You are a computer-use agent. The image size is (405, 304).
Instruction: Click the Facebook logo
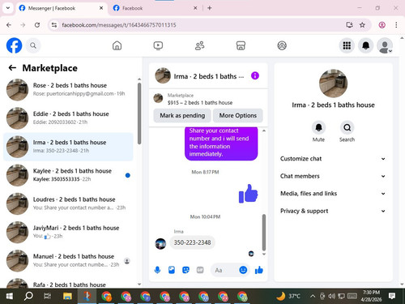(14, 45)
